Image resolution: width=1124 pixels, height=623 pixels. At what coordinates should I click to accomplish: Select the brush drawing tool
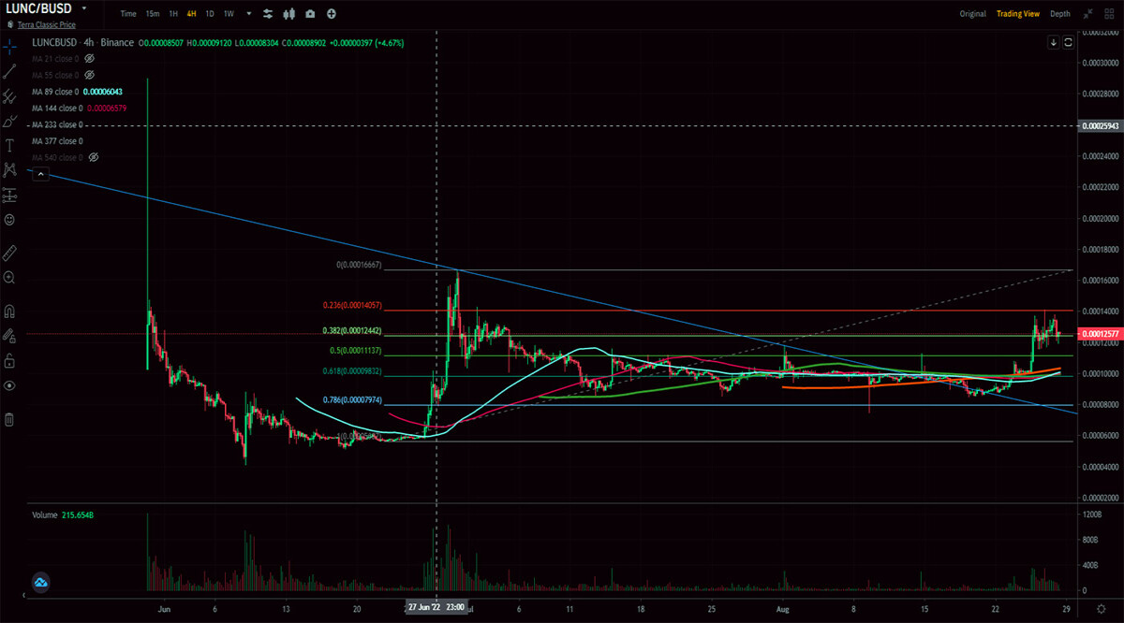(x=9, y=121)
